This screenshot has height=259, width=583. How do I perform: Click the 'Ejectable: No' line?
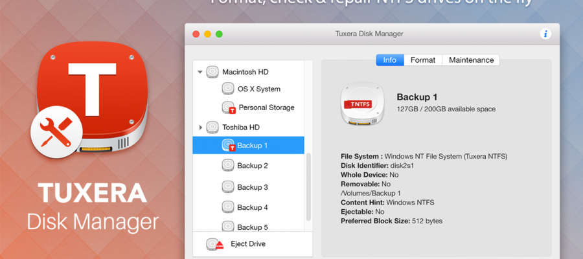tap(363, 212)
